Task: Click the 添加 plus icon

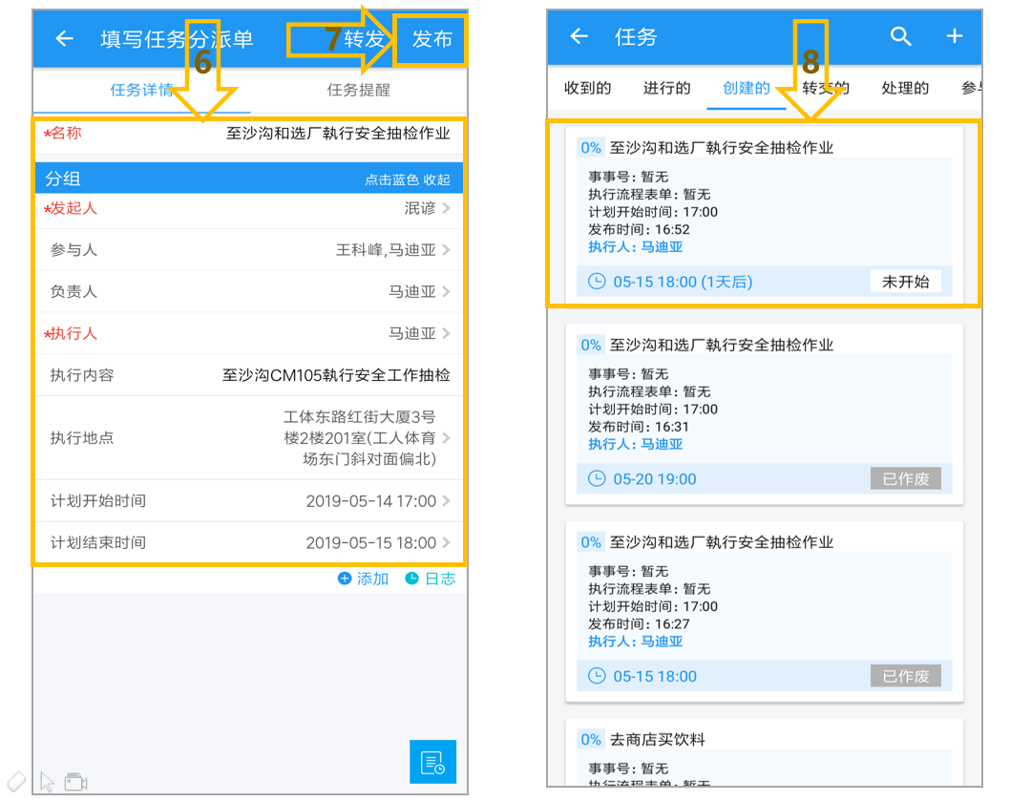Action: 345,579
